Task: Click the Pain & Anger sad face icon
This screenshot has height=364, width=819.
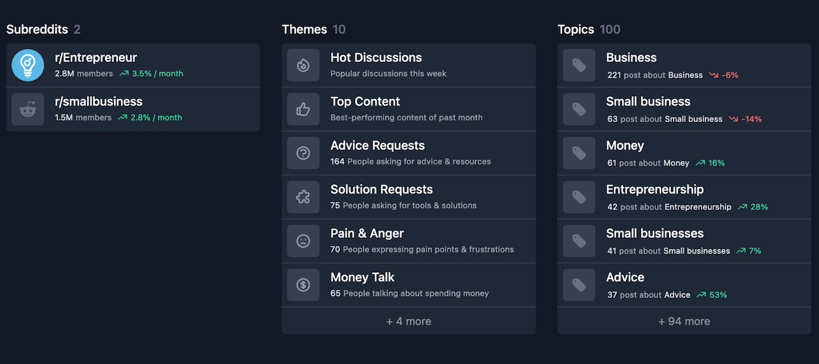Action: (304, 241)
